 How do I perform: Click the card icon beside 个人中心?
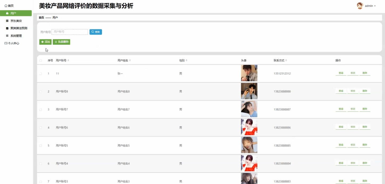[6, 43]
